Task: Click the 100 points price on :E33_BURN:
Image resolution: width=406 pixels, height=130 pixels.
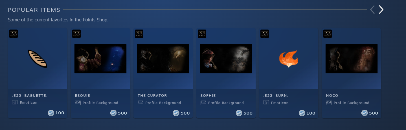Action: (x=311, y=113)
